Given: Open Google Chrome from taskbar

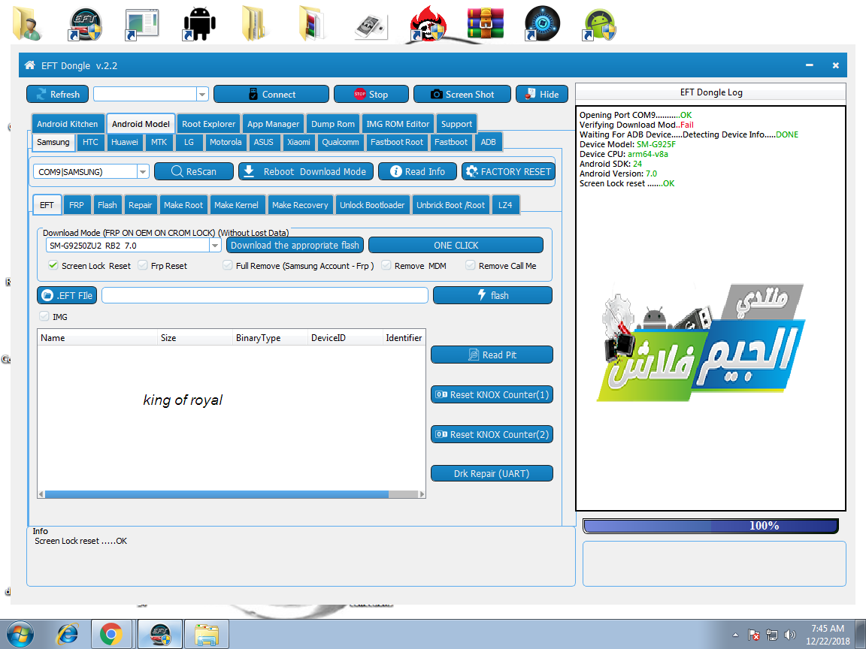Looking at the screenshot, I should 111,635.
